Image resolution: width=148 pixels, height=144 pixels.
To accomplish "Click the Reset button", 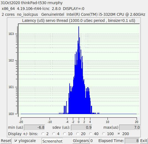I will 6,141.
